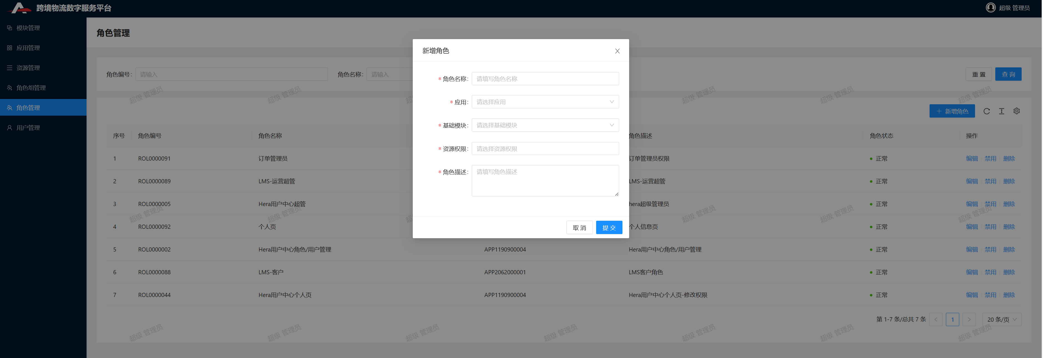1043x358 pixels.
Task: Click the 资源权限 selection field
Action: coord(545,149)
